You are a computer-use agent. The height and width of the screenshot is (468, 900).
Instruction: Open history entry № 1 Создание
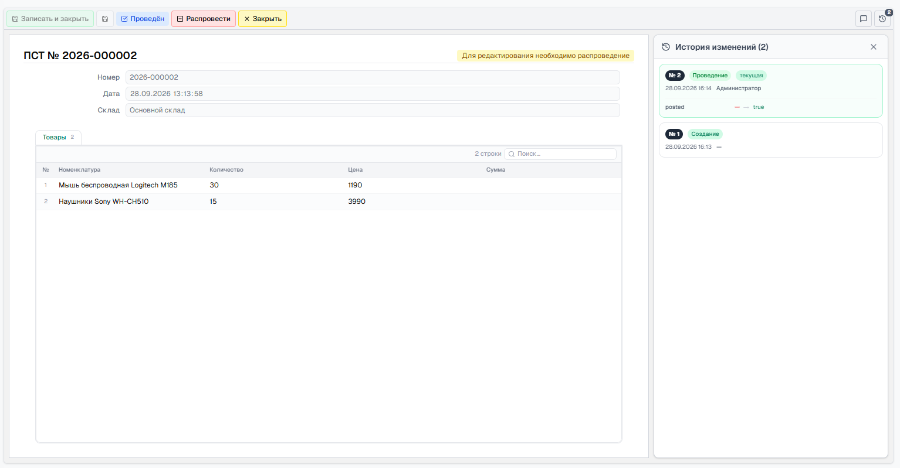coord(770,140)
